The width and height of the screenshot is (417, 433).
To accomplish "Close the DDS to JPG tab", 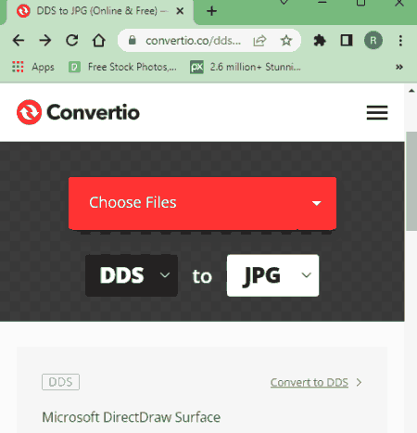I will 180,11.
